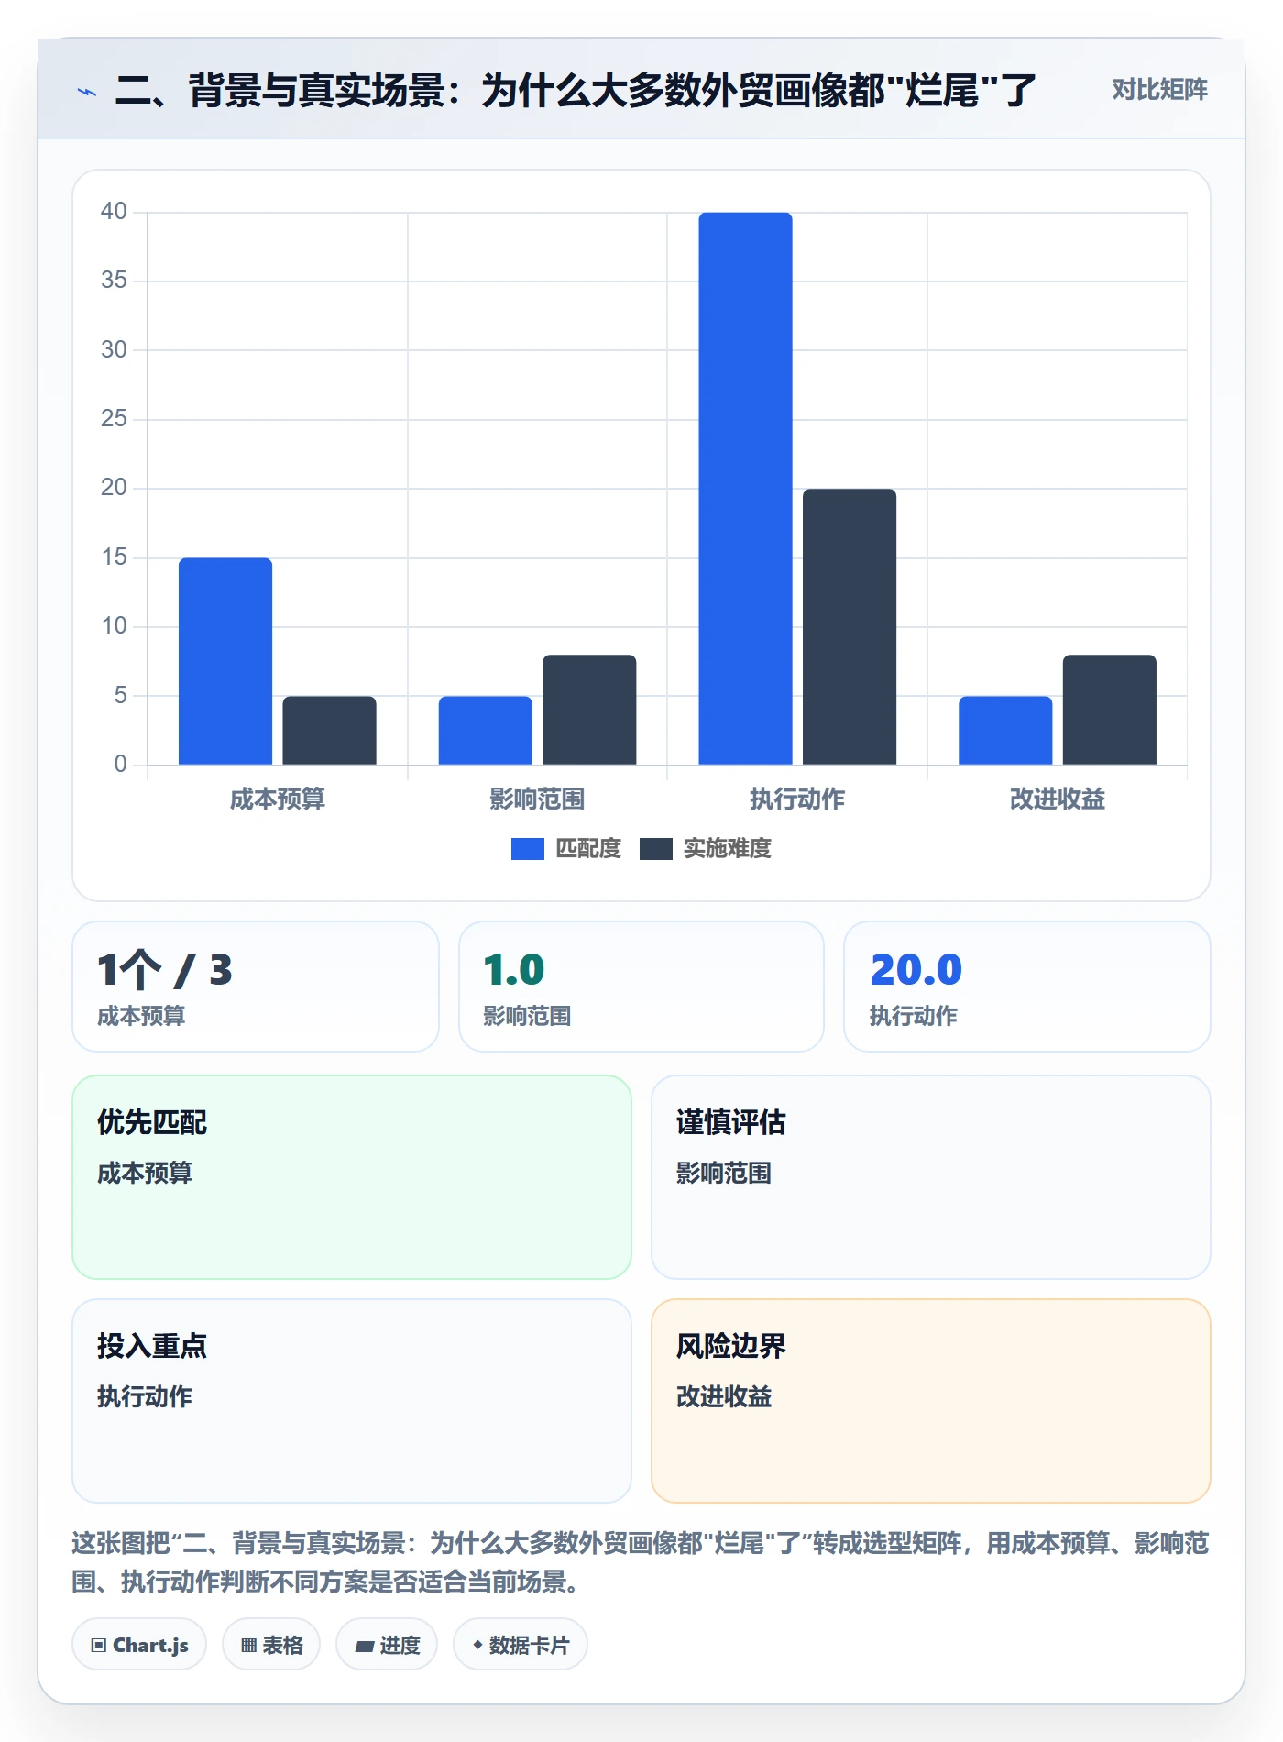
Task: Select the blue 成本预算 bar
Action: tap(225, 661)
